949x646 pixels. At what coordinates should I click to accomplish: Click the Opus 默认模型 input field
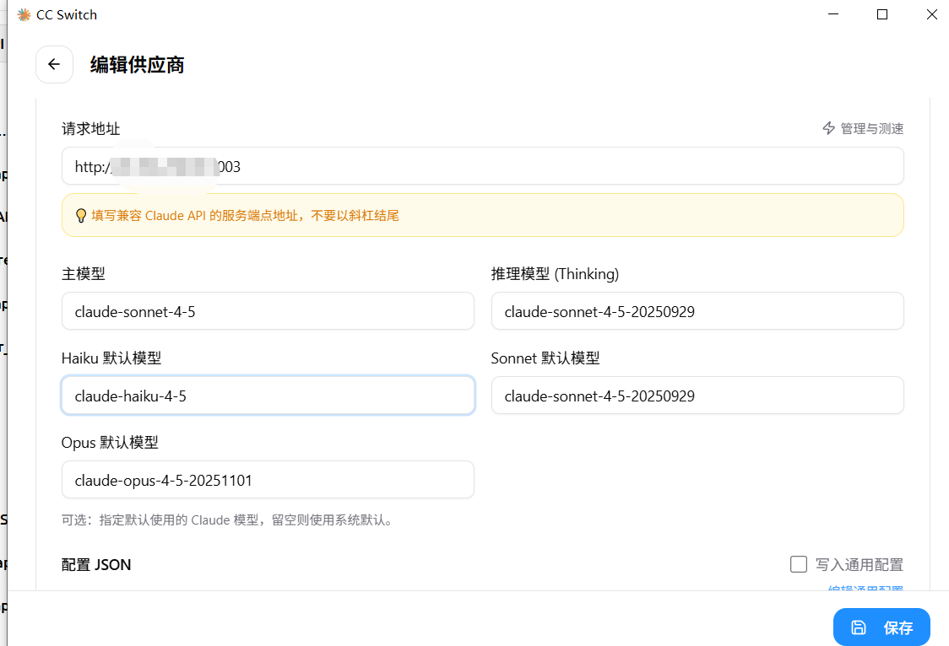click(x=268, y=480)
